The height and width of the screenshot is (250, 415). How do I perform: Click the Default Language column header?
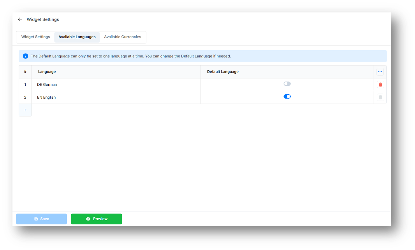coord(223,71)
